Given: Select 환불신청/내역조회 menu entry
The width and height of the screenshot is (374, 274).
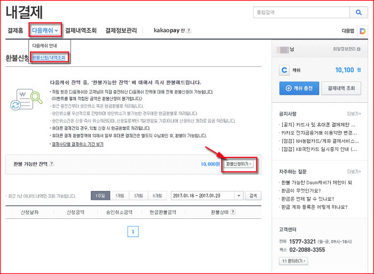Looking at the screenshot, I should [x=49, y=57].
